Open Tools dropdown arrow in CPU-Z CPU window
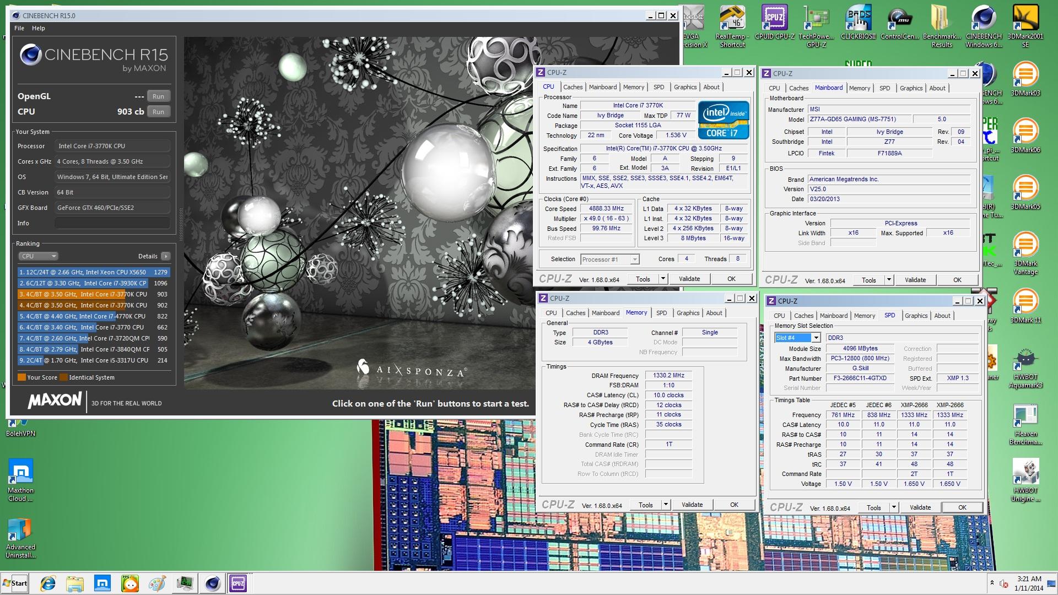The image size is (1058, 595). [x=663, y=279]
